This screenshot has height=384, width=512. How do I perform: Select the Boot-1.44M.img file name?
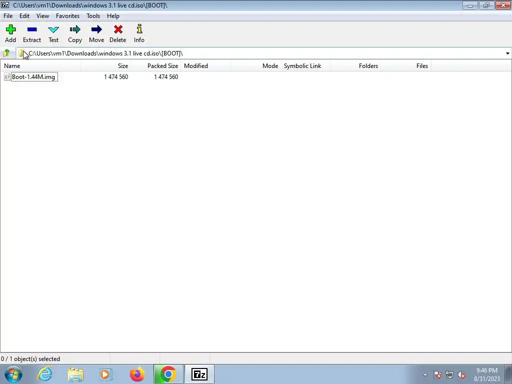[33, 77]
